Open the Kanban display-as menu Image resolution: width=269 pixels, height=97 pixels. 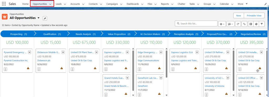click(230, 24)
